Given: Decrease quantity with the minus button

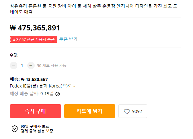Looking at the screenshot, I should click(x=14, y=65).
